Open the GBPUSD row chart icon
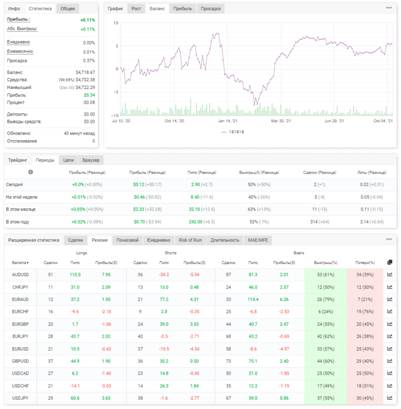This screenshot has height=409, width=401. [390, 361]
